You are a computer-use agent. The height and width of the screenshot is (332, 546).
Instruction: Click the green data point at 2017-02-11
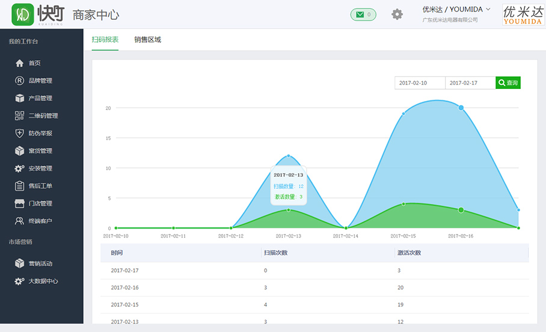click(173, 228)
